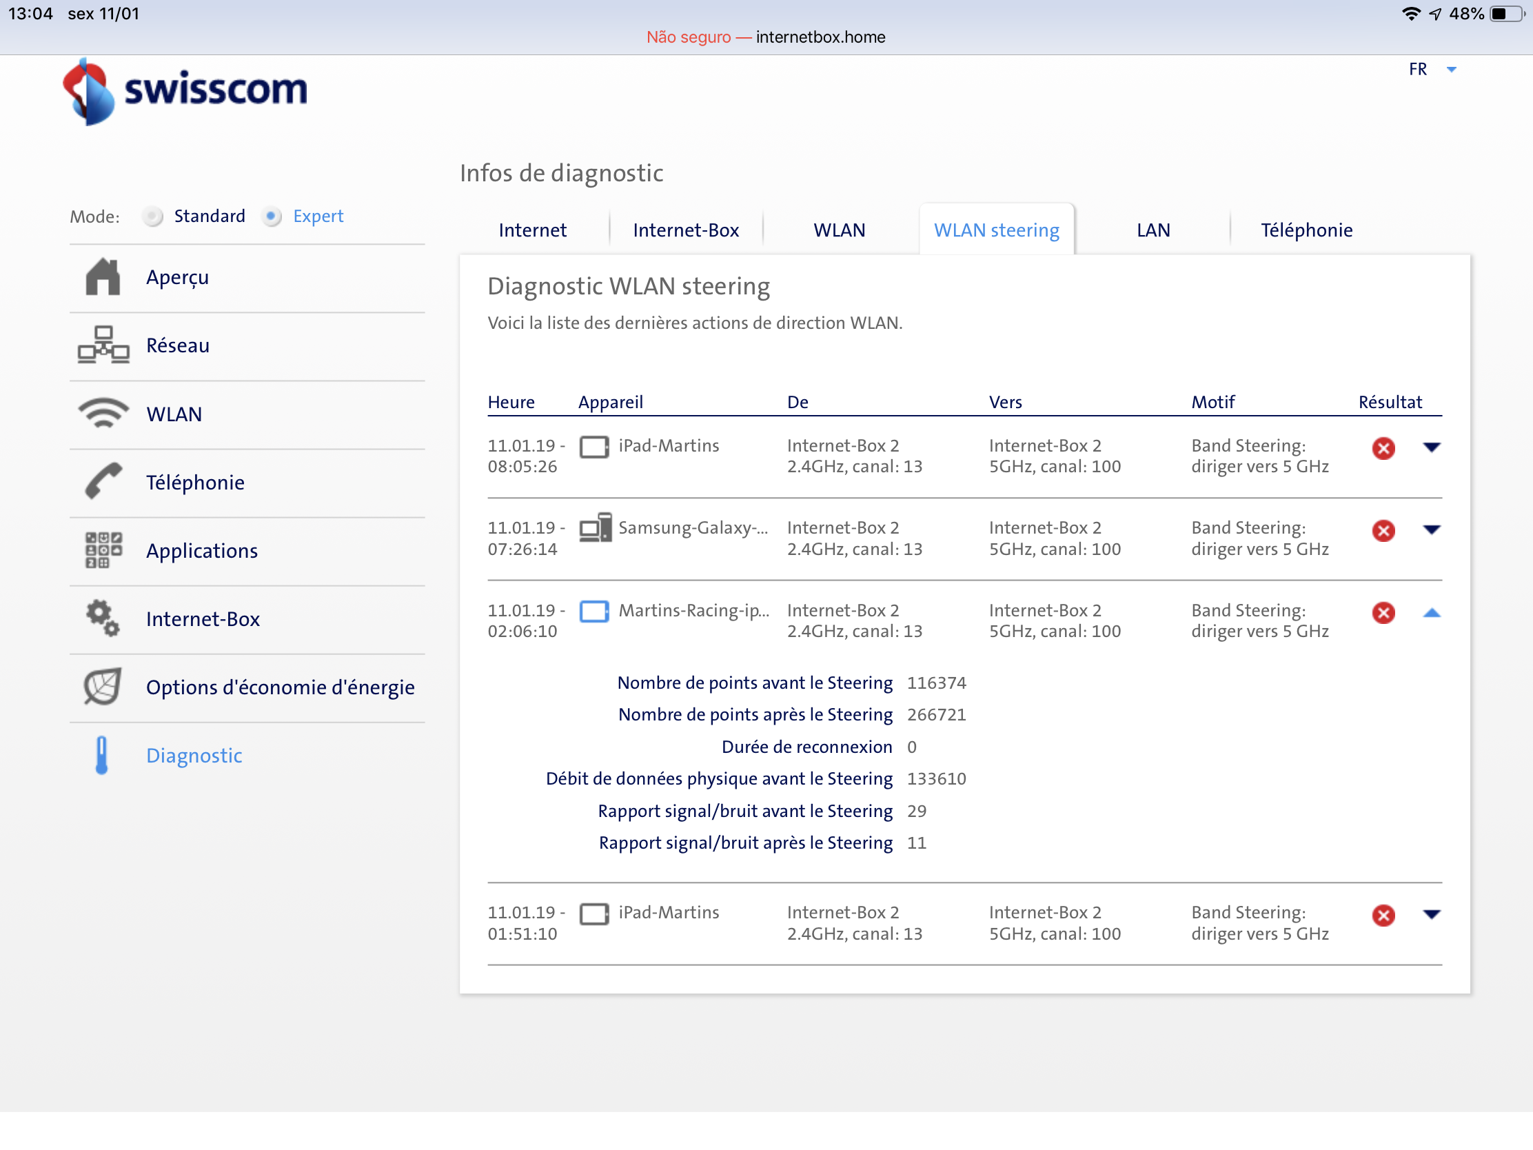Viewport: 1533px width, 1150px height.
Task: Switch to the WLAN diagnostic tab
Action: click(x=839, y=230)
